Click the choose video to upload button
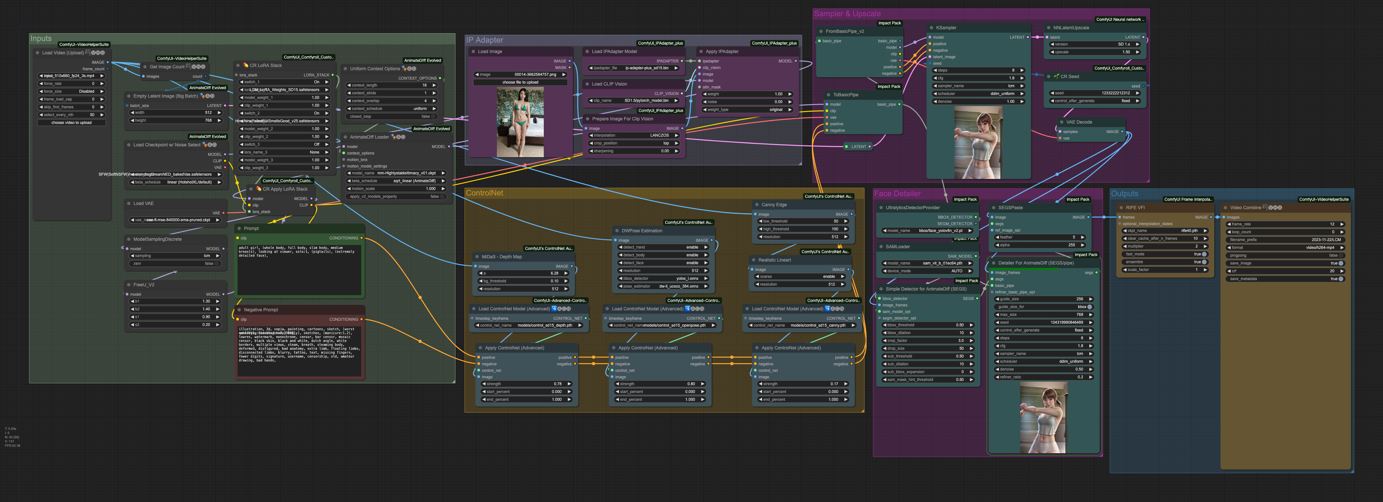 coord(71,123)
